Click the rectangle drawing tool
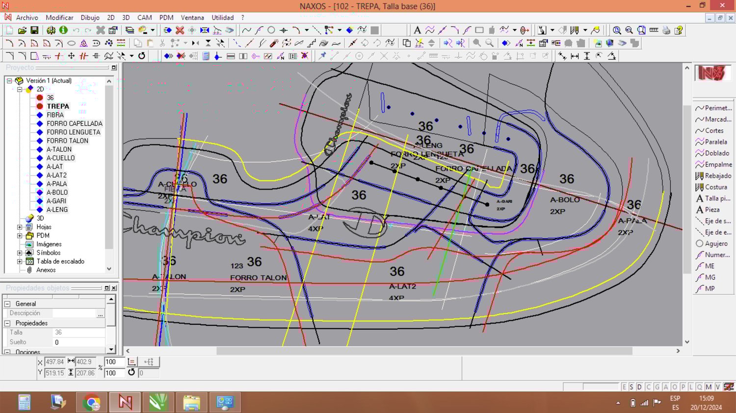 [479, 30]
